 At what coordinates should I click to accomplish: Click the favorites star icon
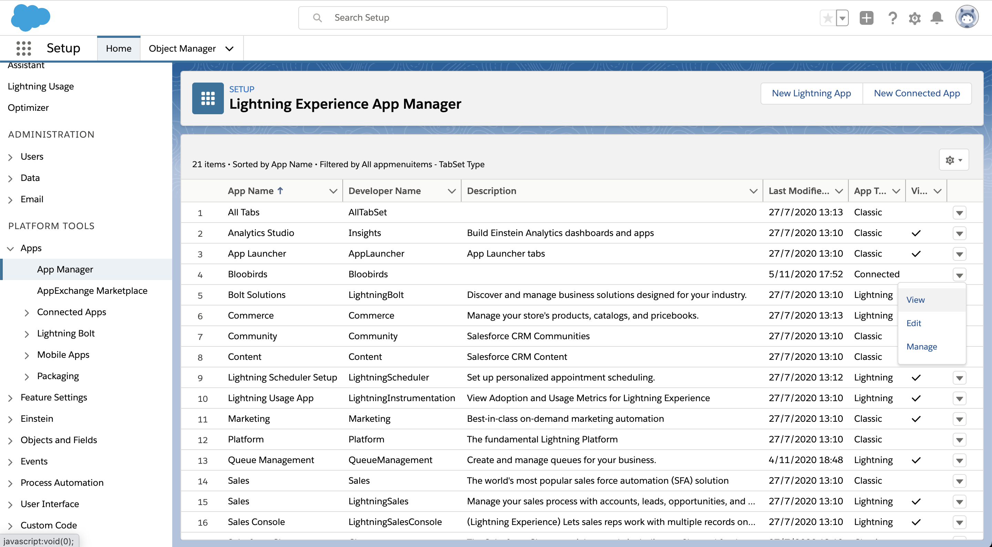828,18
